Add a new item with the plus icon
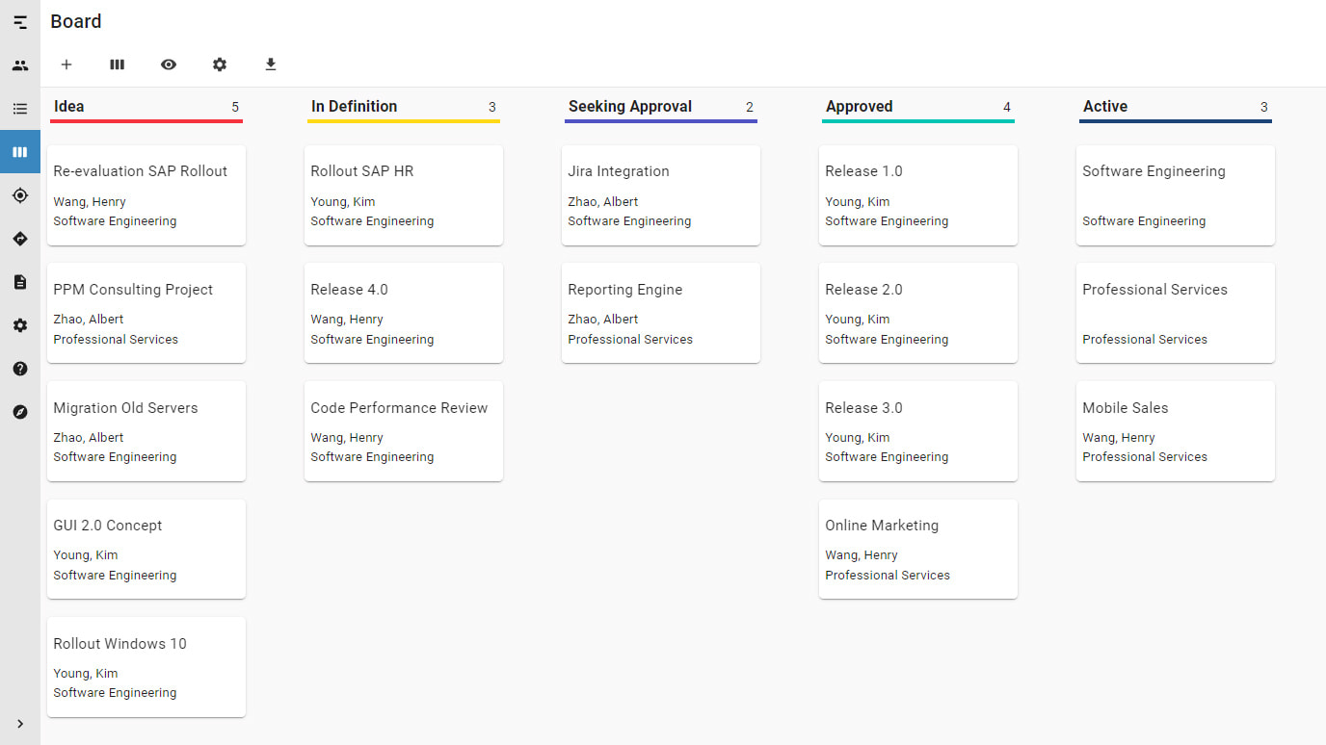This screenshot has height=745, width=1326. [66, 64]
